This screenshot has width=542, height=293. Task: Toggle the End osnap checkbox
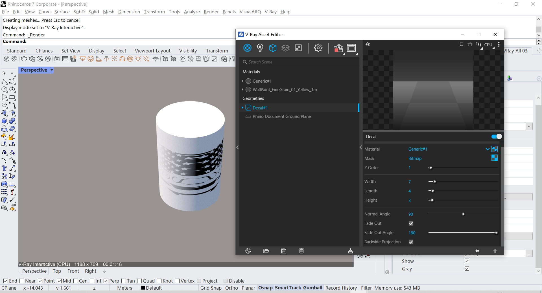[x=6, y=281]
